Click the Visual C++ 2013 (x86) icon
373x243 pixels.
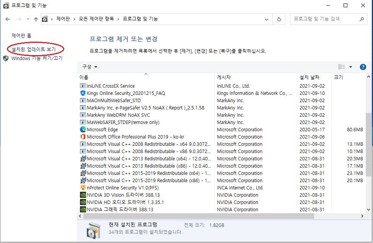point(83,166)
